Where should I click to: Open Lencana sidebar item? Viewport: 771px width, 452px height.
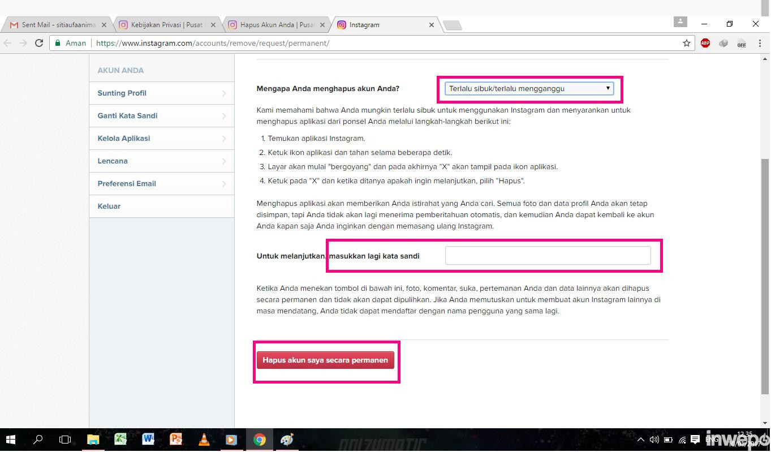tap(162, 161)
